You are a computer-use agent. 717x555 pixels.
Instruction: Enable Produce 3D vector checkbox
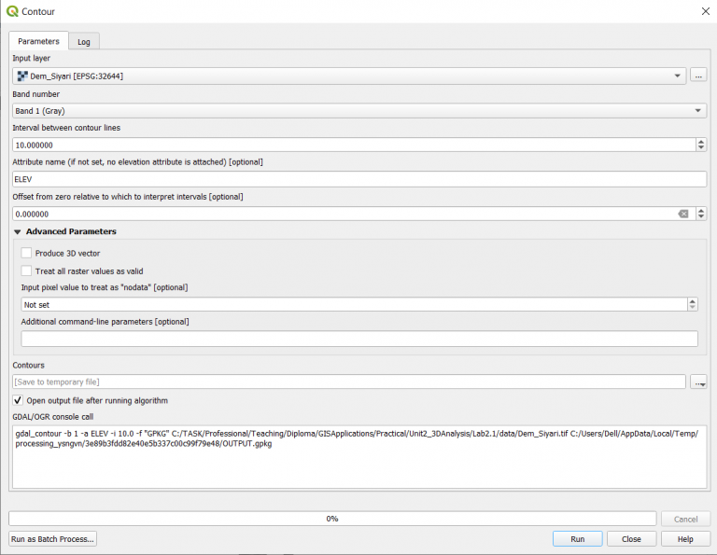(27, 253)
